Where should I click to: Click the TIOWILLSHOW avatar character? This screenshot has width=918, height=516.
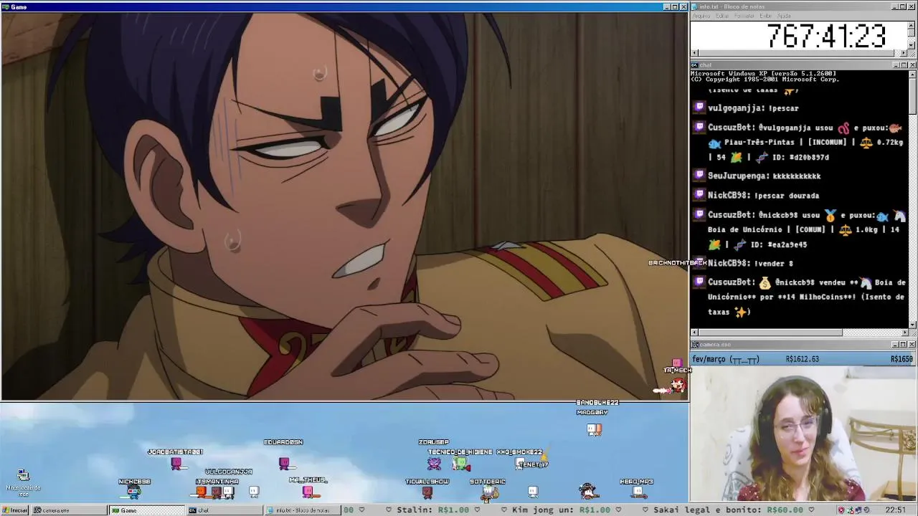[427, 492]
